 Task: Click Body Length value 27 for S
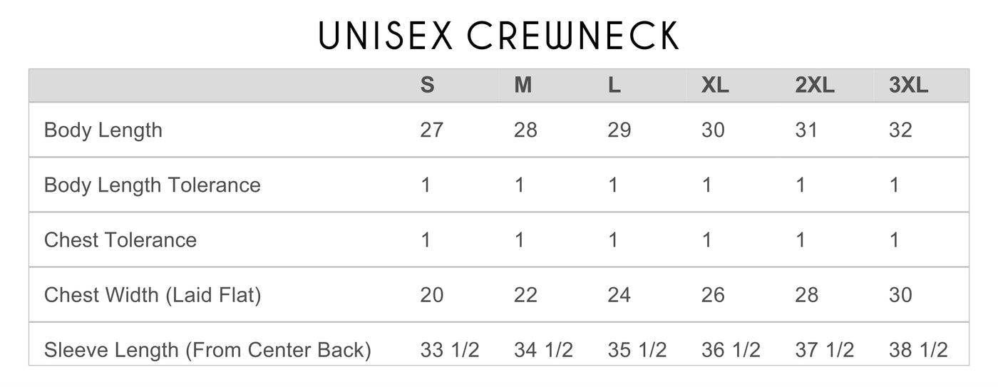[431, 130]
